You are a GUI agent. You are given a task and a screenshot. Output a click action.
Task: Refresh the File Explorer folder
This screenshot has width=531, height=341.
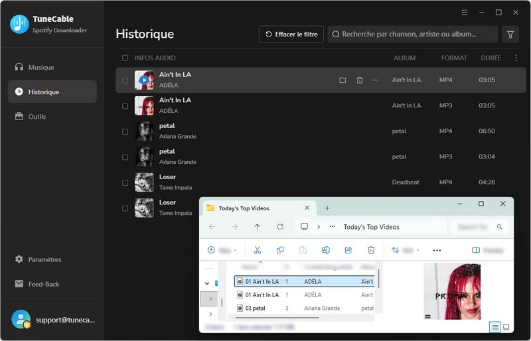(x=280, y=227)
